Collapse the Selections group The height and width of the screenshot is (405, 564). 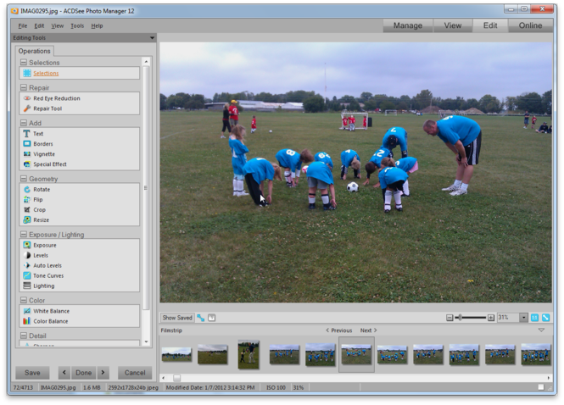click(x=24, y=63)
